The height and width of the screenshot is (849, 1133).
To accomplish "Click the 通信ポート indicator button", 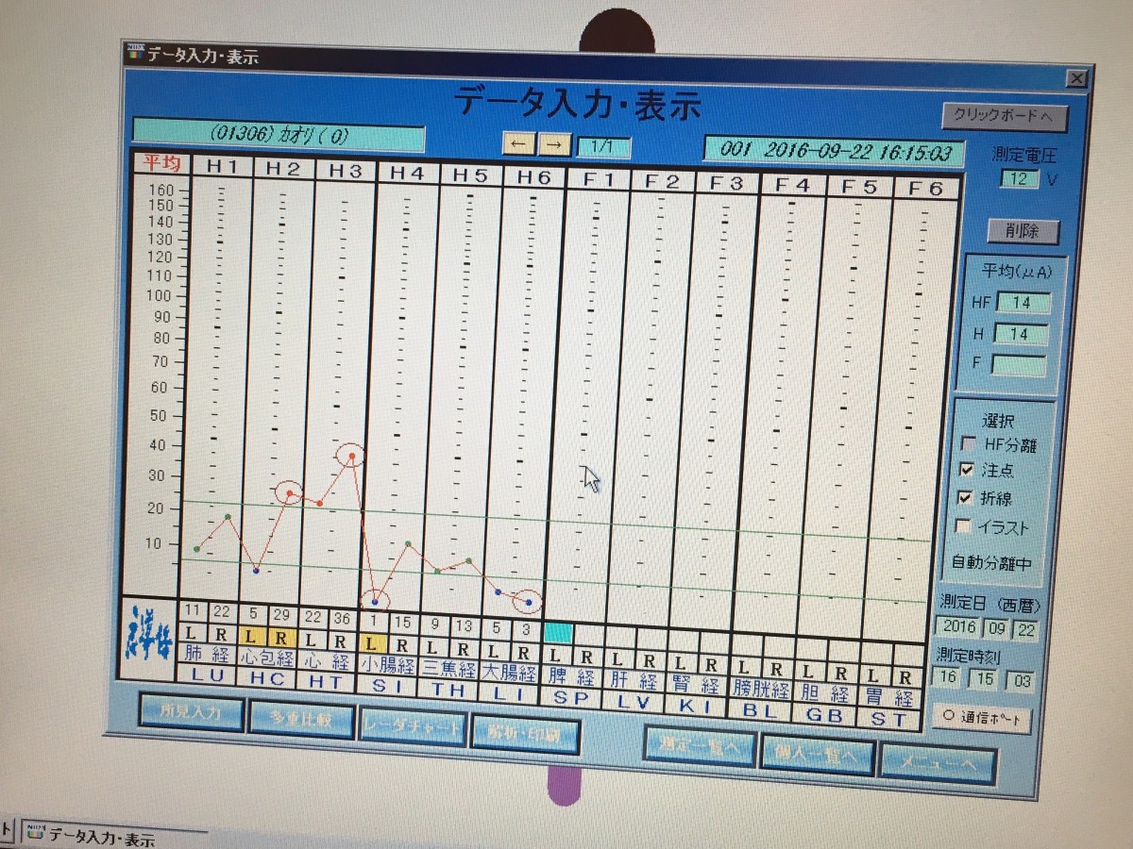I will 981,720.
